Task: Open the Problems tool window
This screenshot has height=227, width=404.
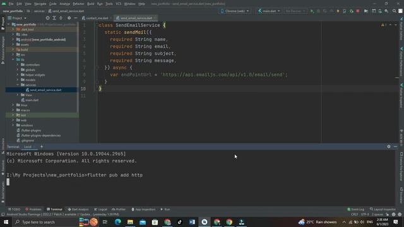Action: [33, 209]
